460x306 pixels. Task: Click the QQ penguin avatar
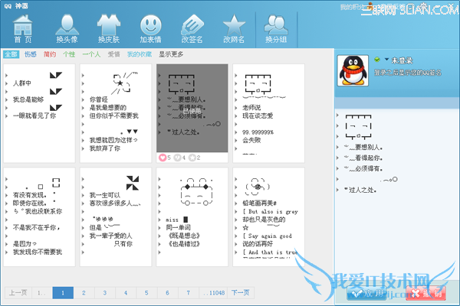click(353, 70)
